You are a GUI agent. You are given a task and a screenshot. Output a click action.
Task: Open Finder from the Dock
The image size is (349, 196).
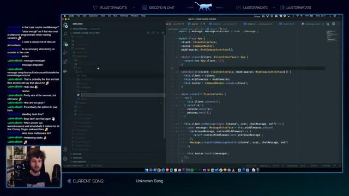pyautogui.click(x=147, y=170)
